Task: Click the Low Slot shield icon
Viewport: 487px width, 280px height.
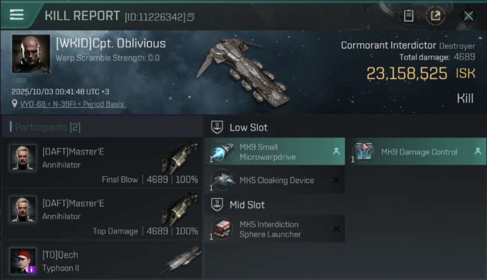Action: [217, 127]
